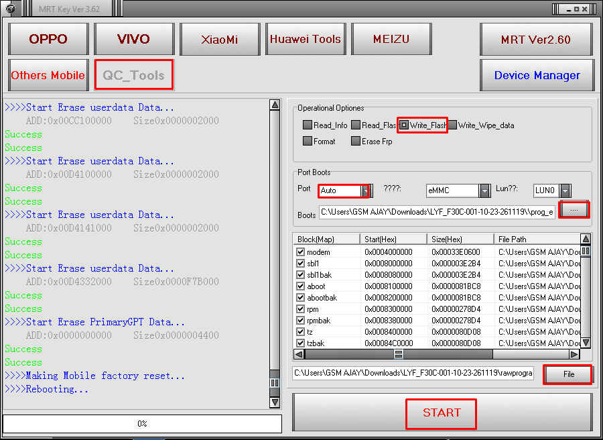Image resolution: width=603 pixels, height=440 pixels.
Task: Uncheck the sbl1bak partition checkbox
Action: pyautogui.click(x=300, y=275)
